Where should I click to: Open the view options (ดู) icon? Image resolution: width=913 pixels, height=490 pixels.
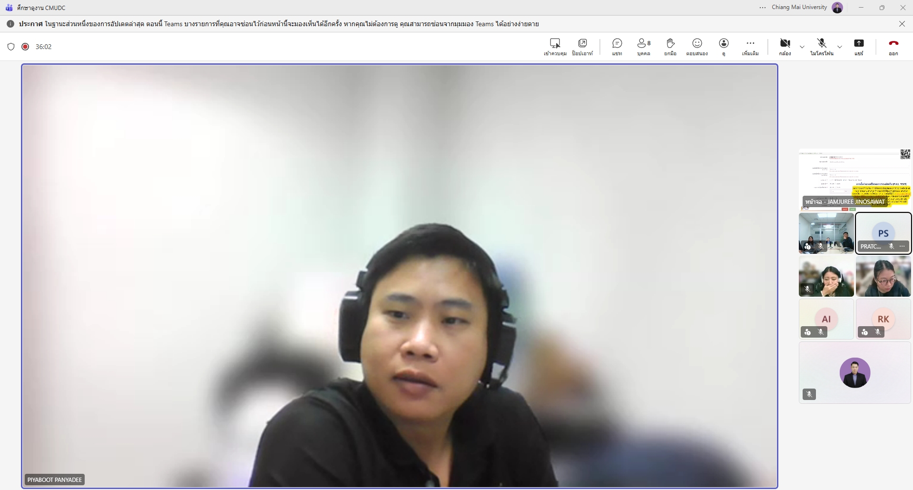(724, 47)
